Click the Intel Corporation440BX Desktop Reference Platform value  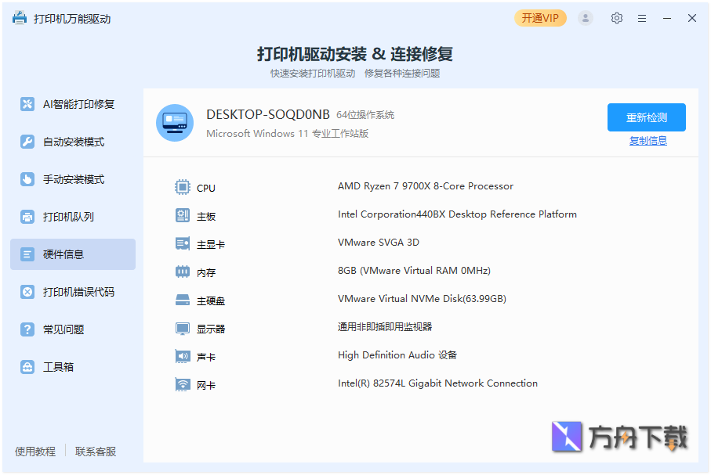(457, 214)
